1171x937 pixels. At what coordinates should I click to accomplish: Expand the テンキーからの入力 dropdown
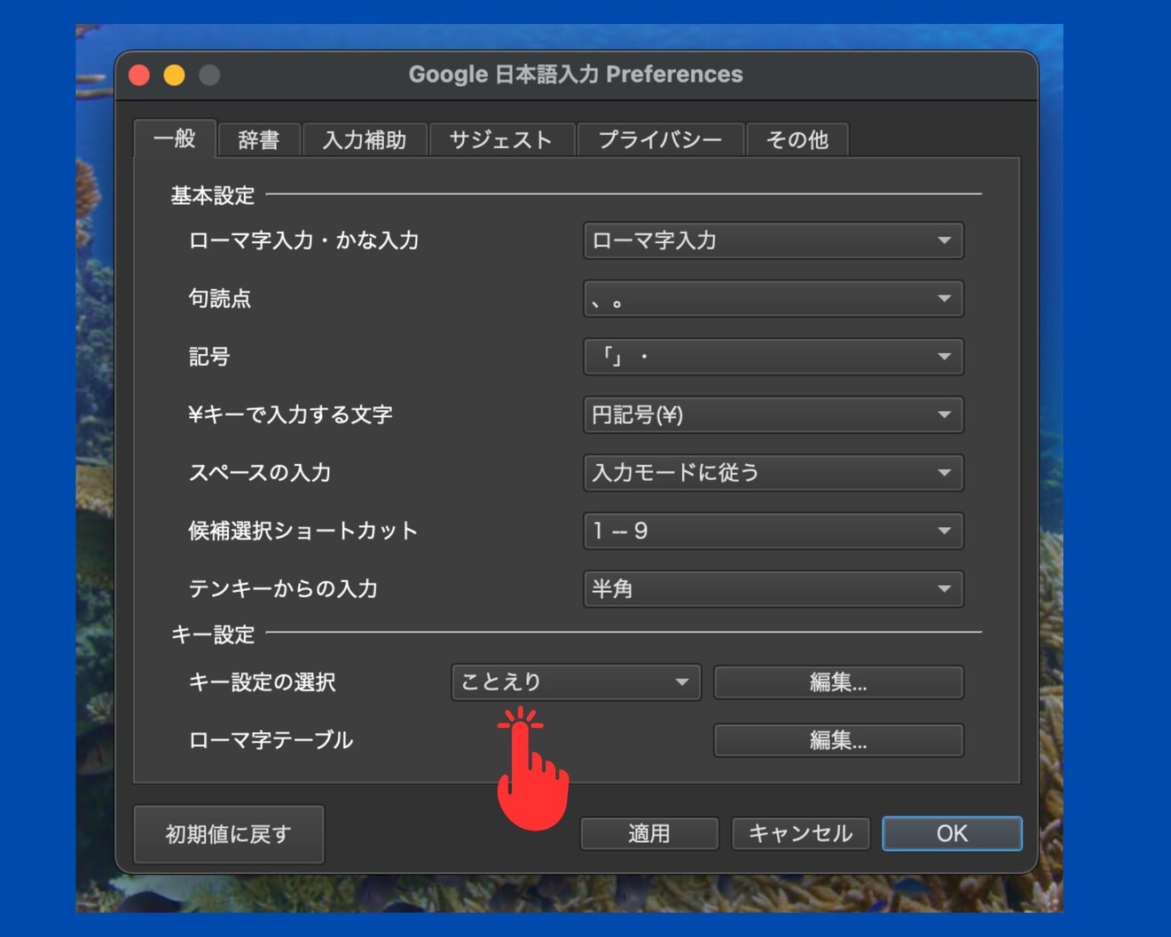[x=773, y=589]
